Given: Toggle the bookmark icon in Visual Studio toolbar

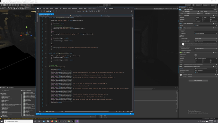Looking at the screenshot, I should coord(99,11).
